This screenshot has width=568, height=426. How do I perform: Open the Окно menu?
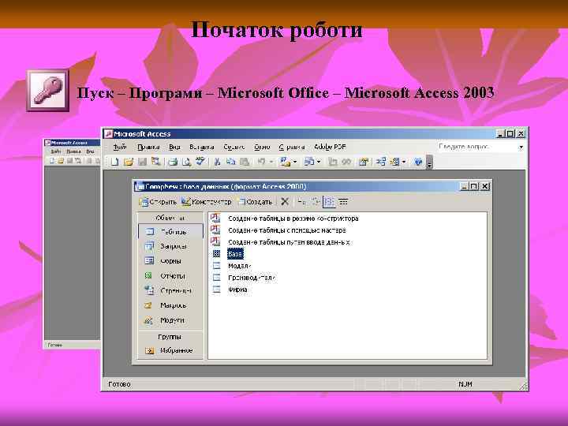point(262,147)
